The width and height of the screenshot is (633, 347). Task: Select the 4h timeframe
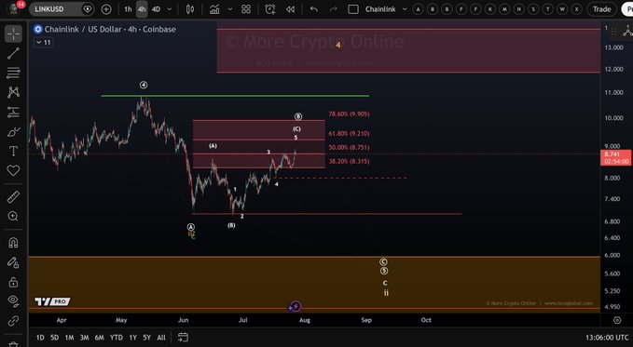click(142, 9)
